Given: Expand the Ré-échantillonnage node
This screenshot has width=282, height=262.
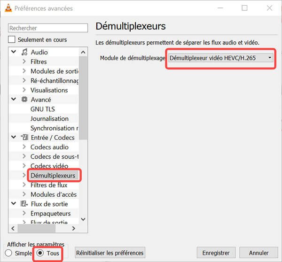Looking at the screenshot, I should pos(24,80).
